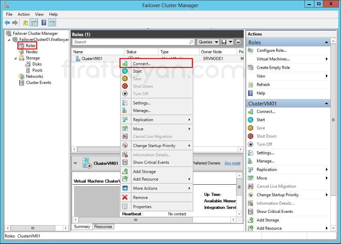Image resolution: width=341 pixels, height=244 pixels.
Task: Click the Configure Role icon in Actions pane
Action: pyautogui.click(x=251, y=51)
